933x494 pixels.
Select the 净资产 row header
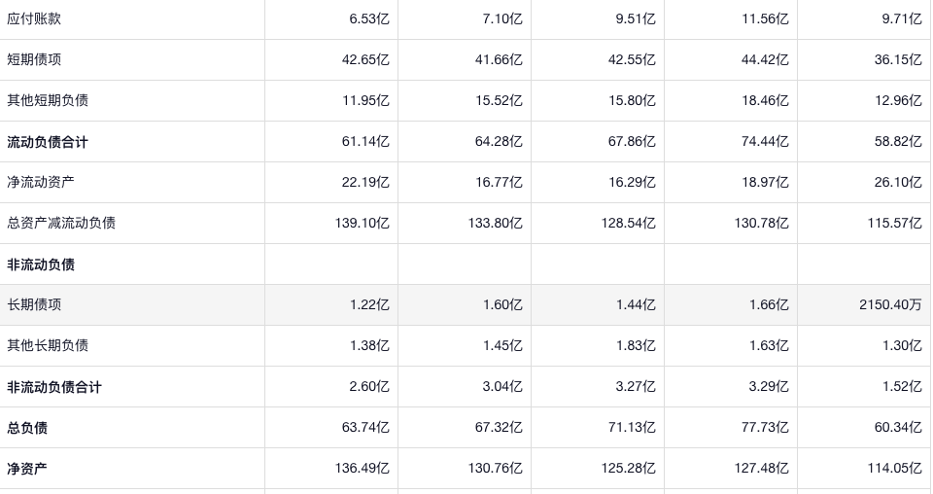pos(27,469)
